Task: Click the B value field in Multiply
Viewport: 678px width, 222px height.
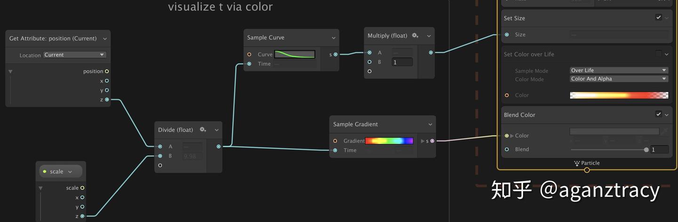Action: click(402, 62)
